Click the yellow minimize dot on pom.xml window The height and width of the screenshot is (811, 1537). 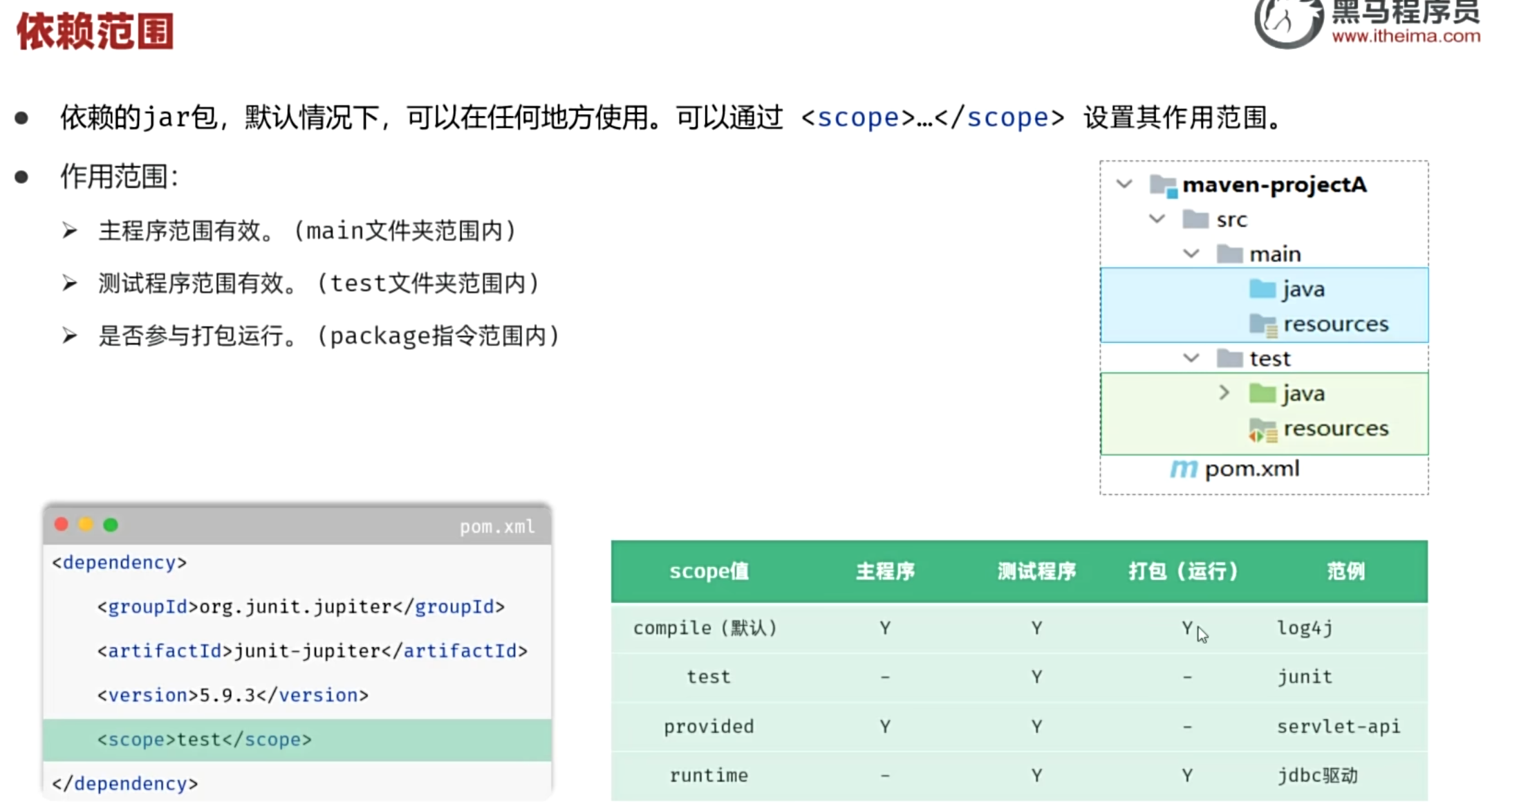tap(86, 525)
